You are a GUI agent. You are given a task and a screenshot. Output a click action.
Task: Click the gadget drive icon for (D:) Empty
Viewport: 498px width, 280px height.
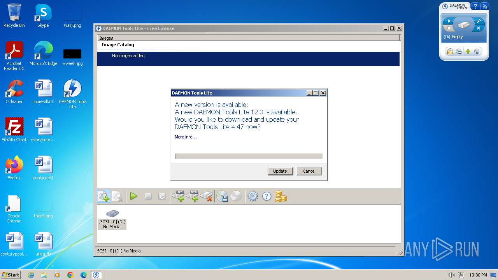pyautogui.click(x=464, y=25)
